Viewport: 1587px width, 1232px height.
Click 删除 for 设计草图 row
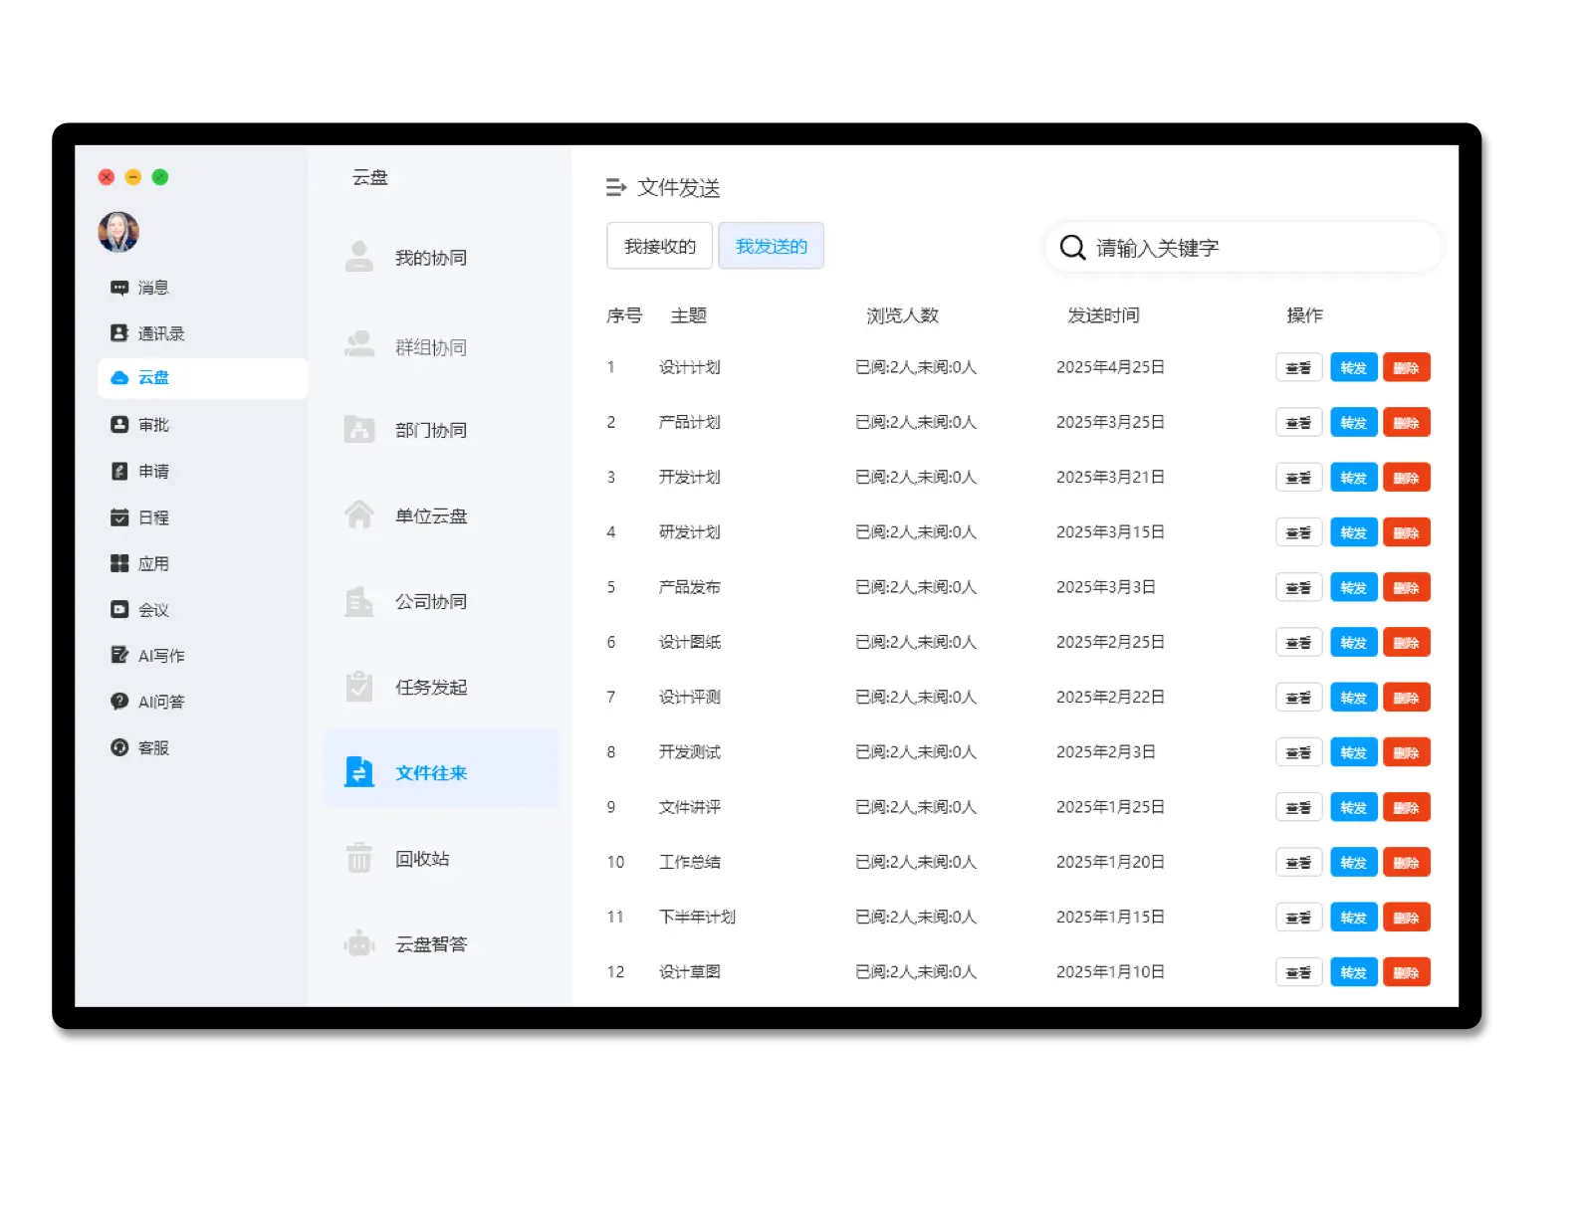[1406, 972]
